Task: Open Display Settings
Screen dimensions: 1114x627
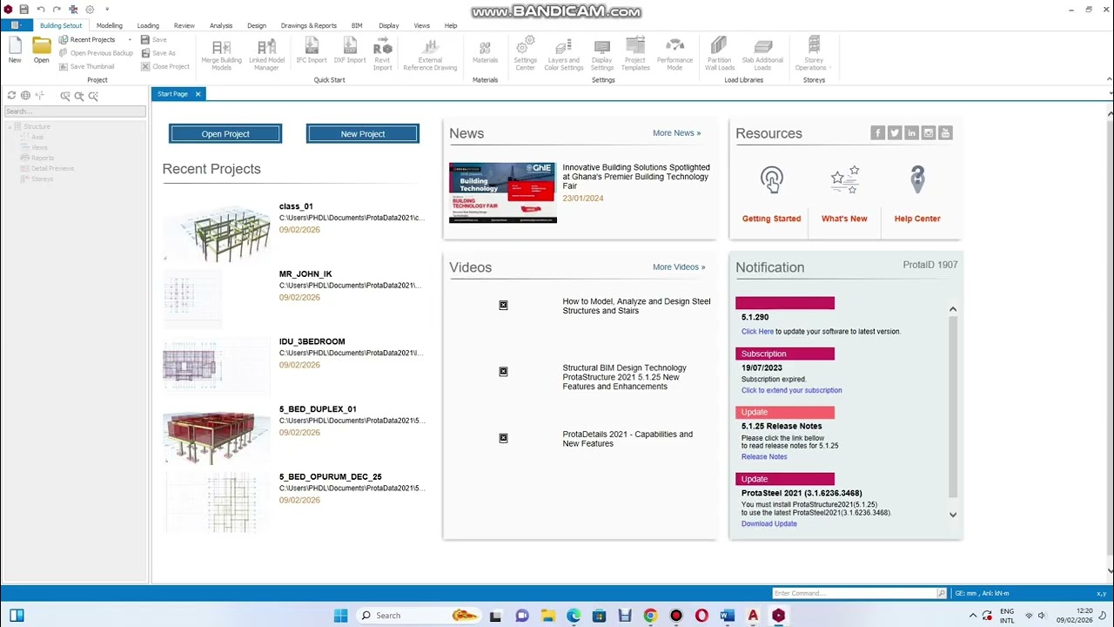Action: coord(602,54)
